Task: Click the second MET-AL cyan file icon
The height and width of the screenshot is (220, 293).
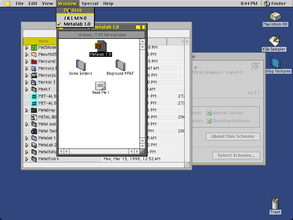Action: point(34,103)
